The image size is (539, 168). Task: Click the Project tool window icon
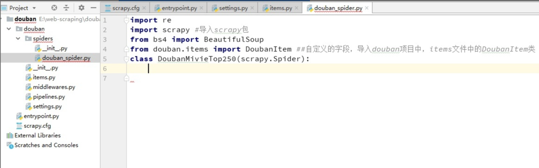tap(4, 7)
